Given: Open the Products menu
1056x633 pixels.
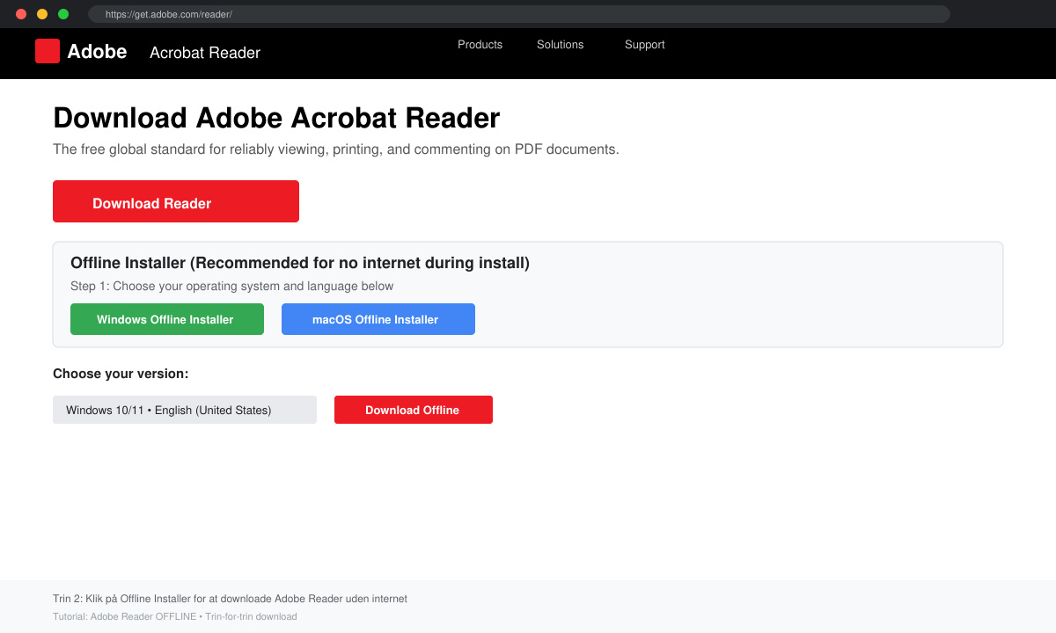Looking at the screenshot, I should 480,45.
